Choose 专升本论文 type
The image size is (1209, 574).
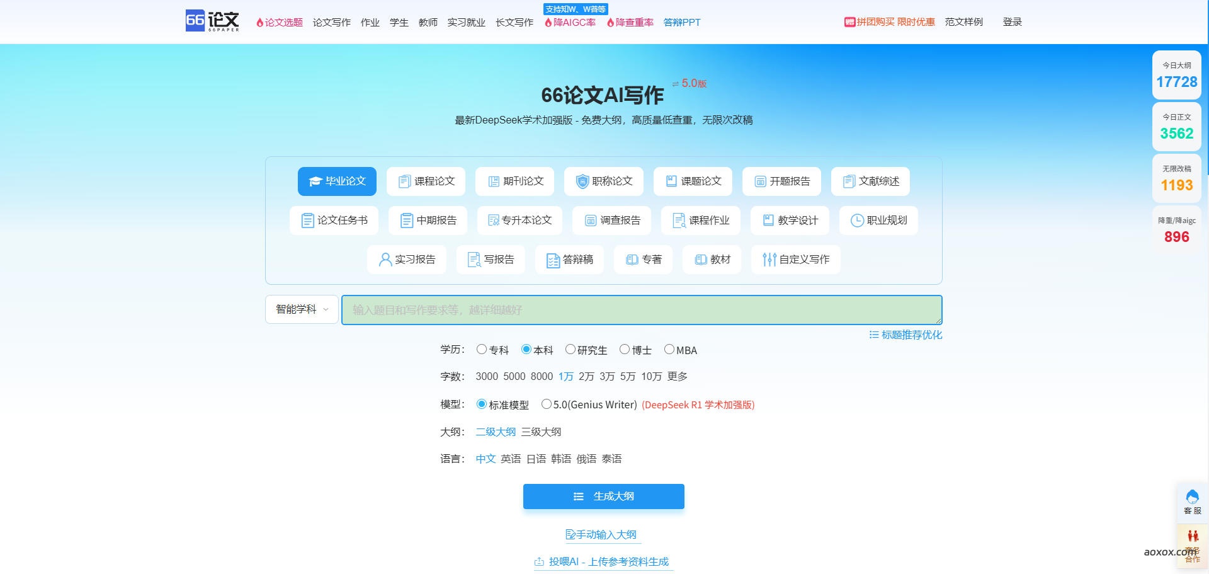[x=519, y=221]
